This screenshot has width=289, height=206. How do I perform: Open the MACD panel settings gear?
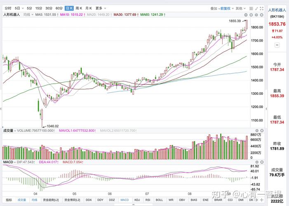(x=256, y=162)
